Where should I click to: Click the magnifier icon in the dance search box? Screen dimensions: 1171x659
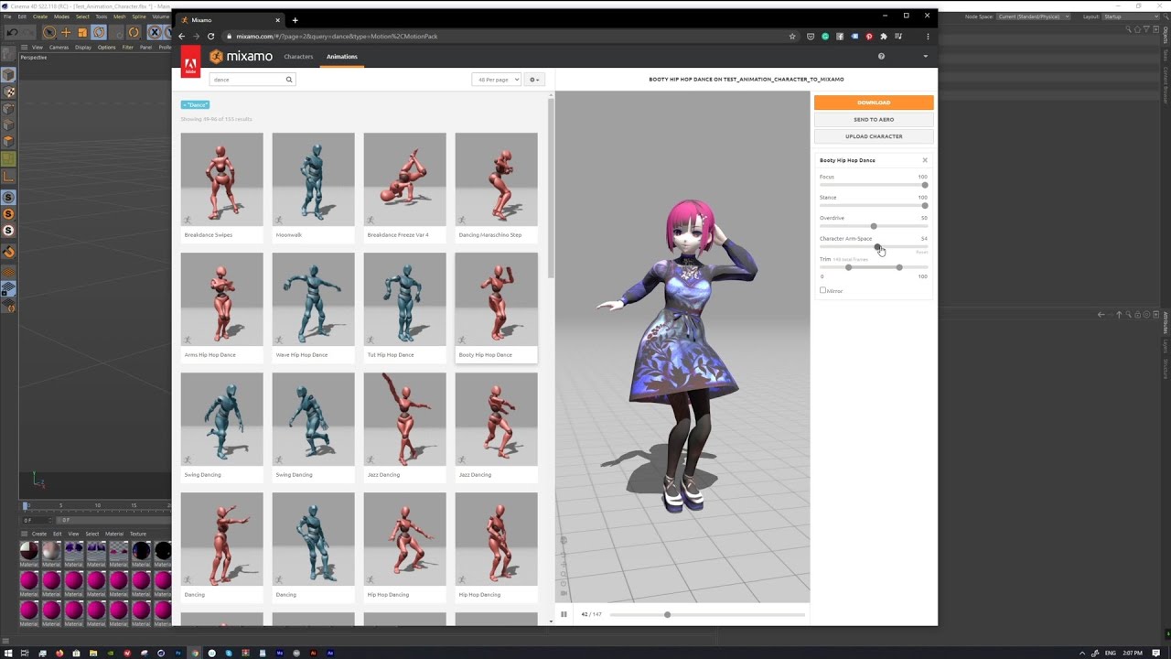click(x=289, y=80)
